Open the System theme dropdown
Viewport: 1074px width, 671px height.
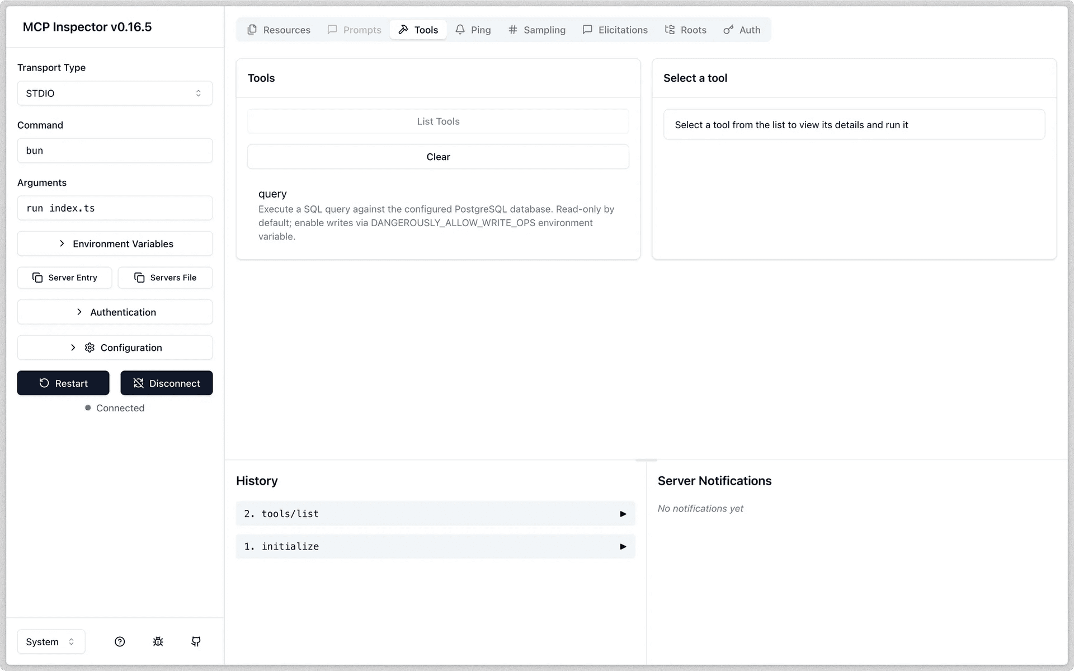coord(50,641)
